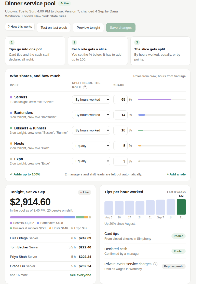
Task: Click step 3 The slice gets split card
Action: pyautogui.click(x=160, y=51)
